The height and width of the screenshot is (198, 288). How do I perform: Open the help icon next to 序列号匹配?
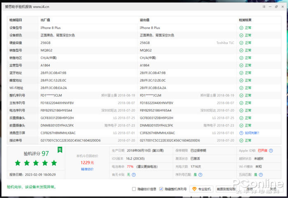200,175
